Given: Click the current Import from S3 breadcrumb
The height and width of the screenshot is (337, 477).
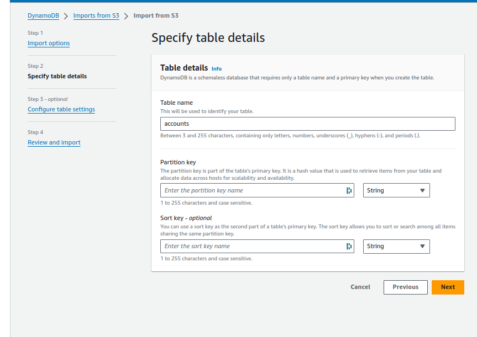Looking at the screenshot, I should (156, 15).
